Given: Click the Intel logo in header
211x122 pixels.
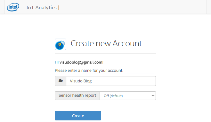Looking at the screenshot, I should pos(13,7).
